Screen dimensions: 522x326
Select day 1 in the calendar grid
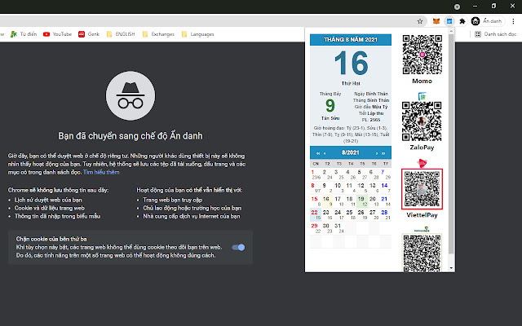tap(316, 174)
